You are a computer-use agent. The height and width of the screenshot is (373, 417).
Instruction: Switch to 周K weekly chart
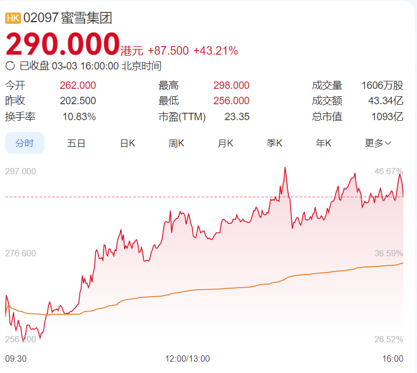176,144
